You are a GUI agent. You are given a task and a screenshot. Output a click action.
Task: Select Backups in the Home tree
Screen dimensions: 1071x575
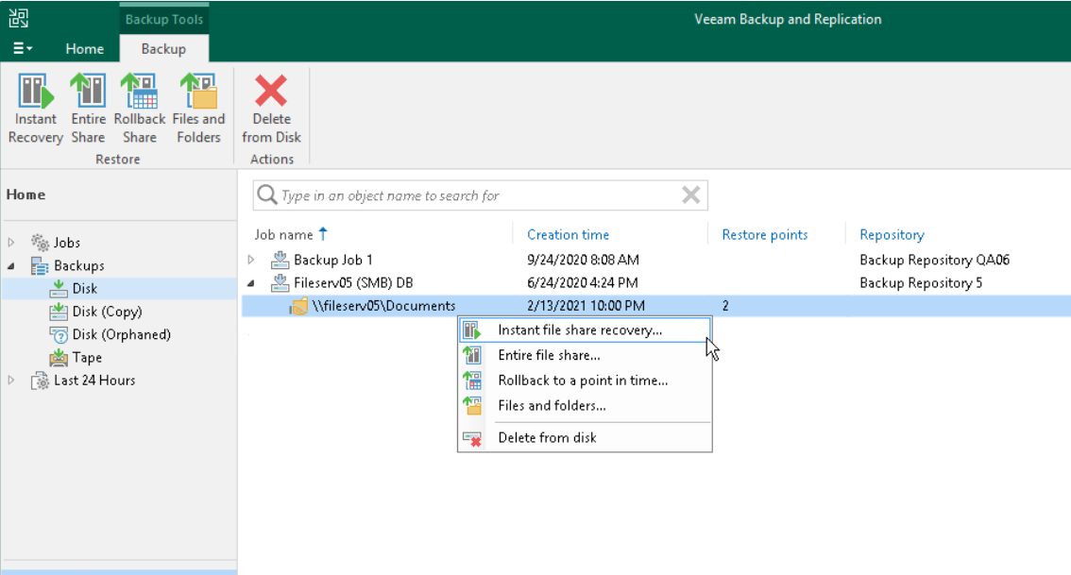pos(79,265)
